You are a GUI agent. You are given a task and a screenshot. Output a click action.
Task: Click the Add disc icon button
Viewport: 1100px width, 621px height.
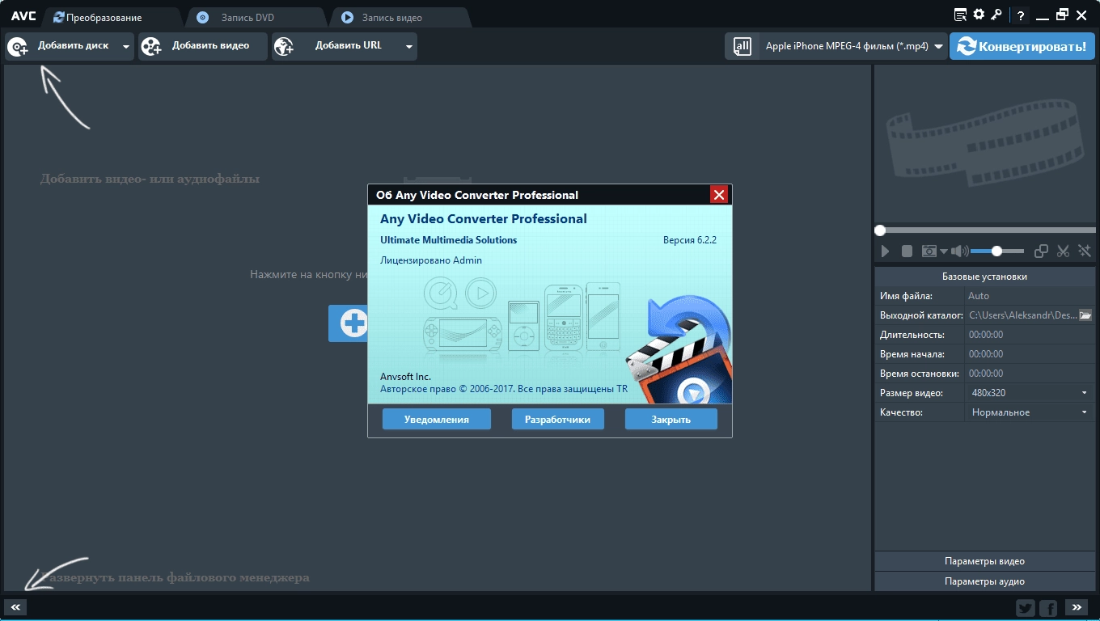(x=18, y=47)
